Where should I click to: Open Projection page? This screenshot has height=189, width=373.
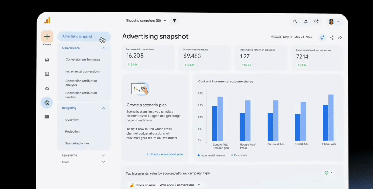point(72,131)
